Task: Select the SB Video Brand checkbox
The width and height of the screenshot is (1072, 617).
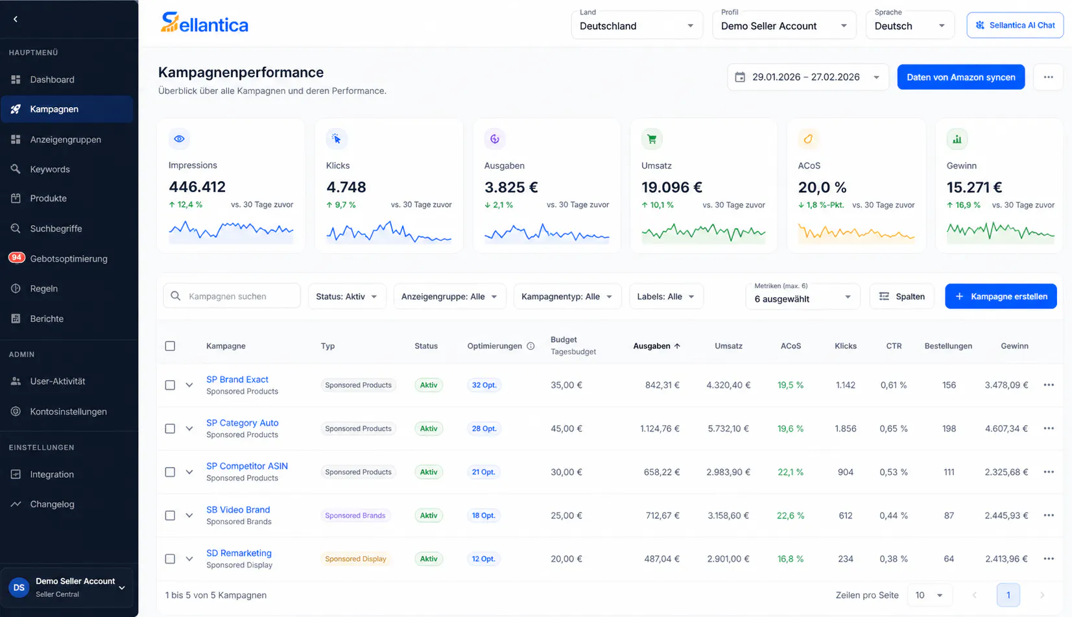Action: pos(170,516)
